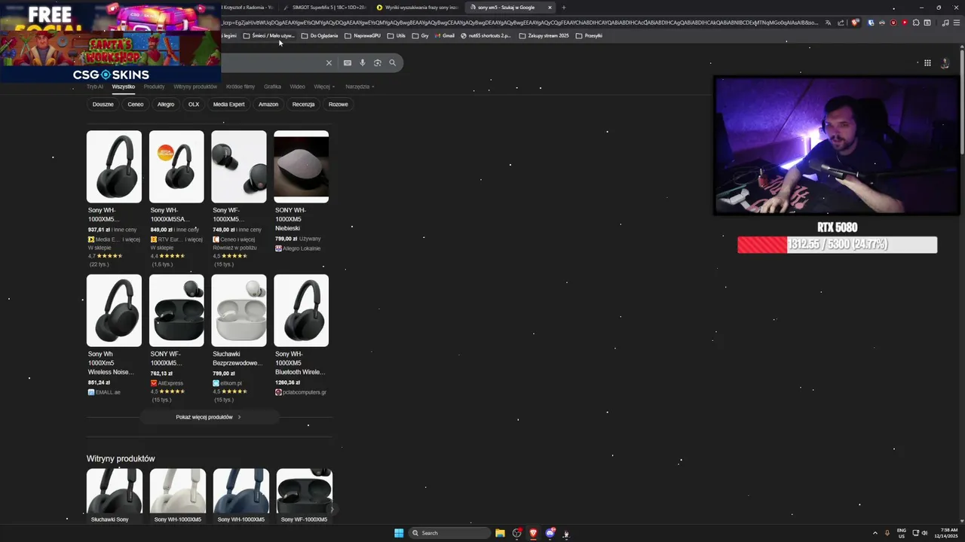This screenshot has height=542, width=965.
Task: Open the 7:38 AM clock and date
Action: [x=945, y=533]
